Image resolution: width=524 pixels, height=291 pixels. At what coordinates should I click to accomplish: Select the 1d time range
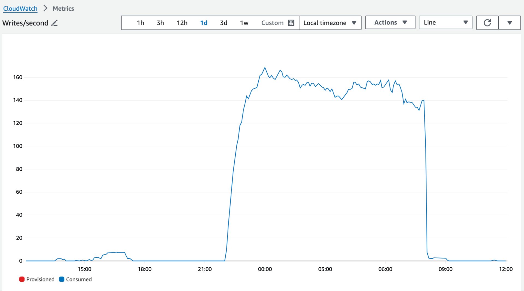pyautogui.click(x=204, y=23)
